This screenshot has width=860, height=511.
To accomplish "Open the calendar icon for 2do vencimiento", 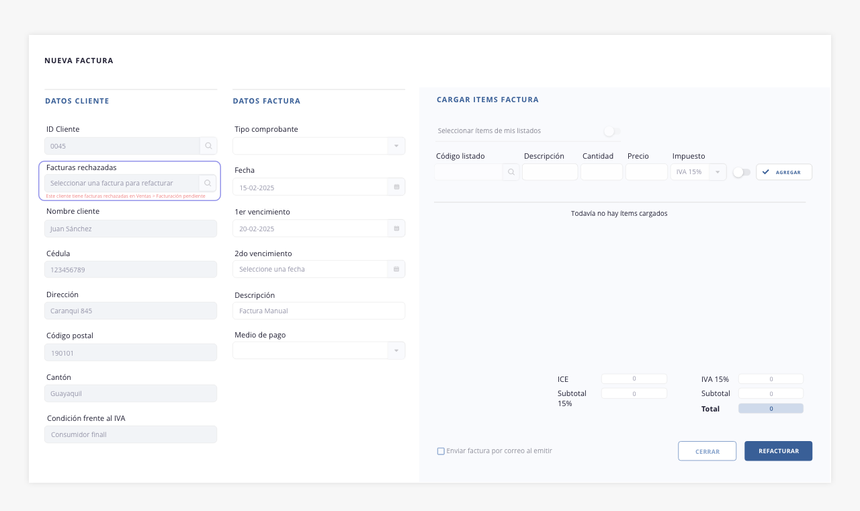I will [x=396, y=269].
